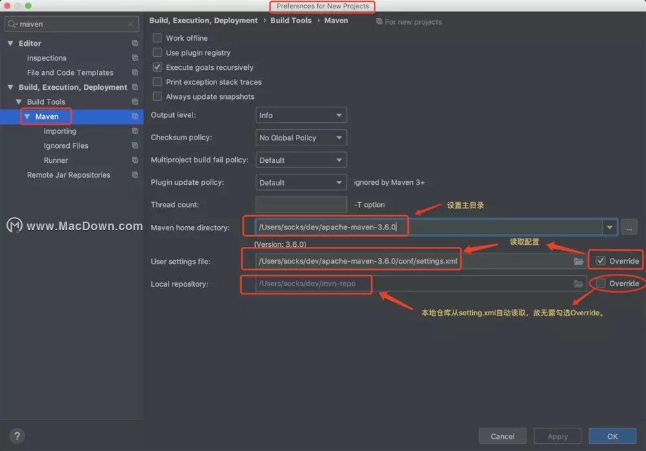Click the search magnifier icon in the search box
This screenshot has height=451, width=646.
click(12, 24)
